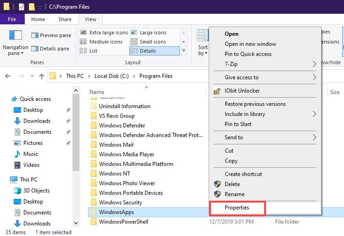Click This PC in the address bar
The image size is (344, 236).
75,76
